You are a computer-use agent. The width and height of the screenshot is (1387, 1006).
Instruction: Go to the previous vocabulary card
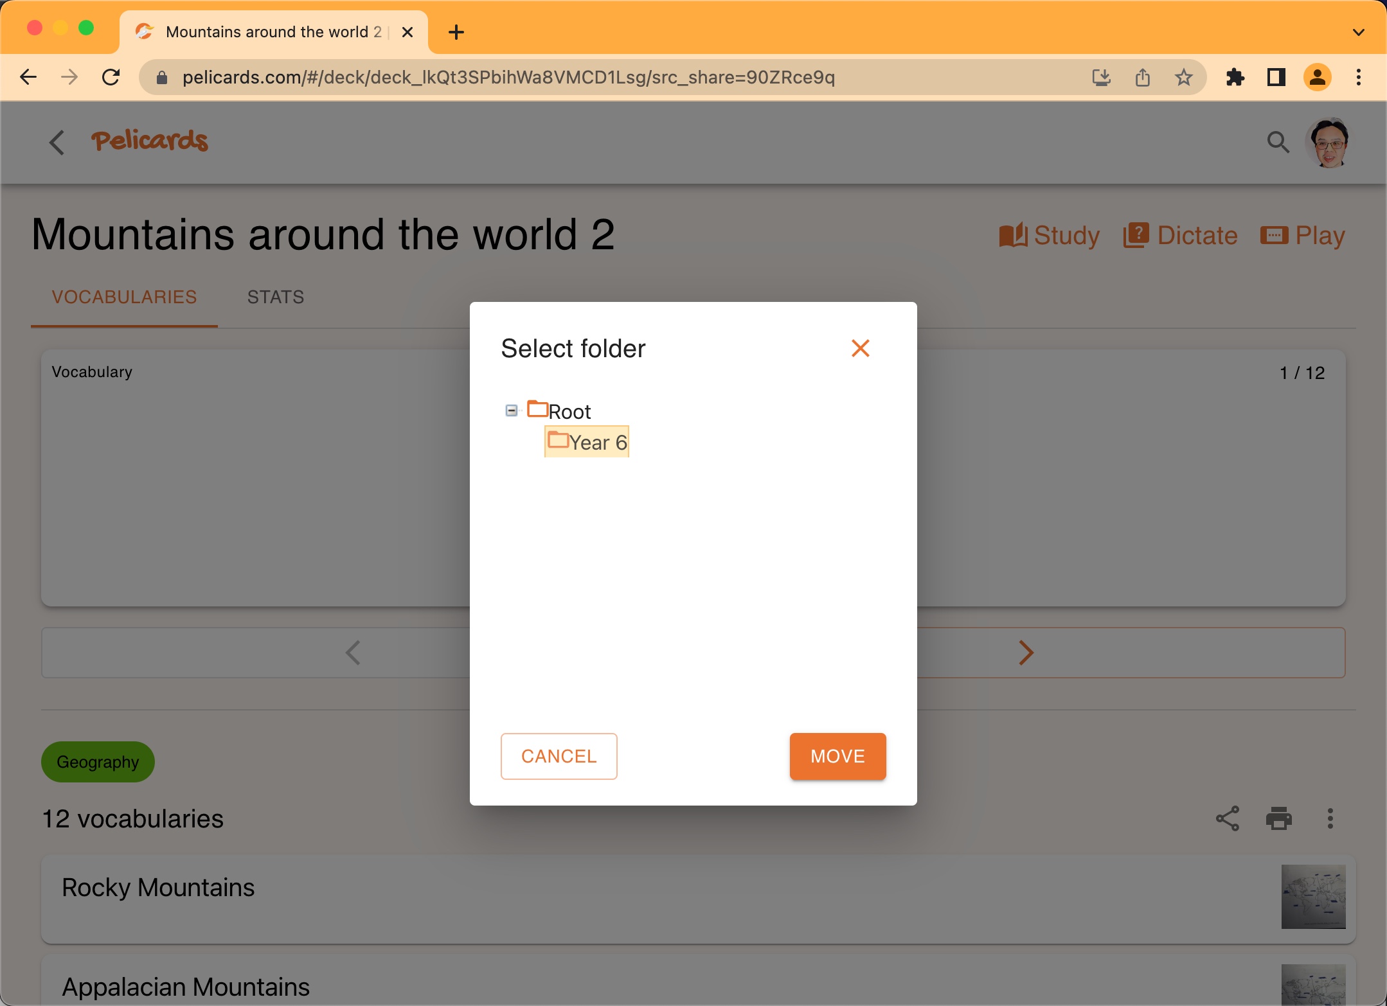click(x=353, y=653)
